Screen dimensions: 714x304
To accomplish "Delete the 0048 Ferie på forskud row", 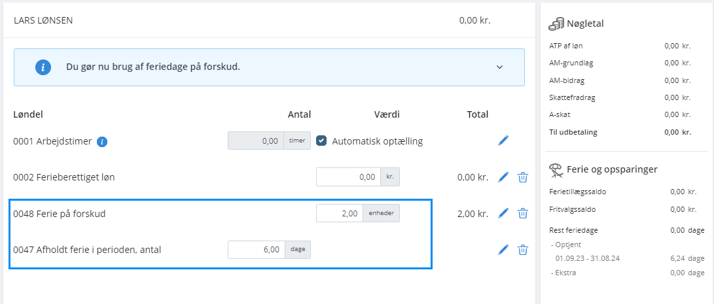I will (523, 213).
